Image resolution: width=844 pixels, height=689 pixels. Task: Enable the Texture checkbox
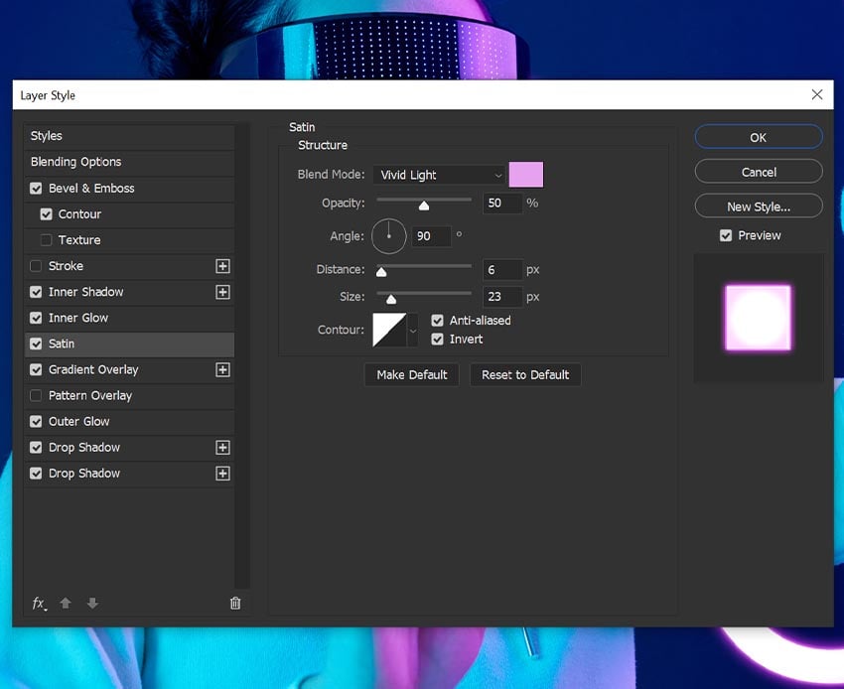47,240
